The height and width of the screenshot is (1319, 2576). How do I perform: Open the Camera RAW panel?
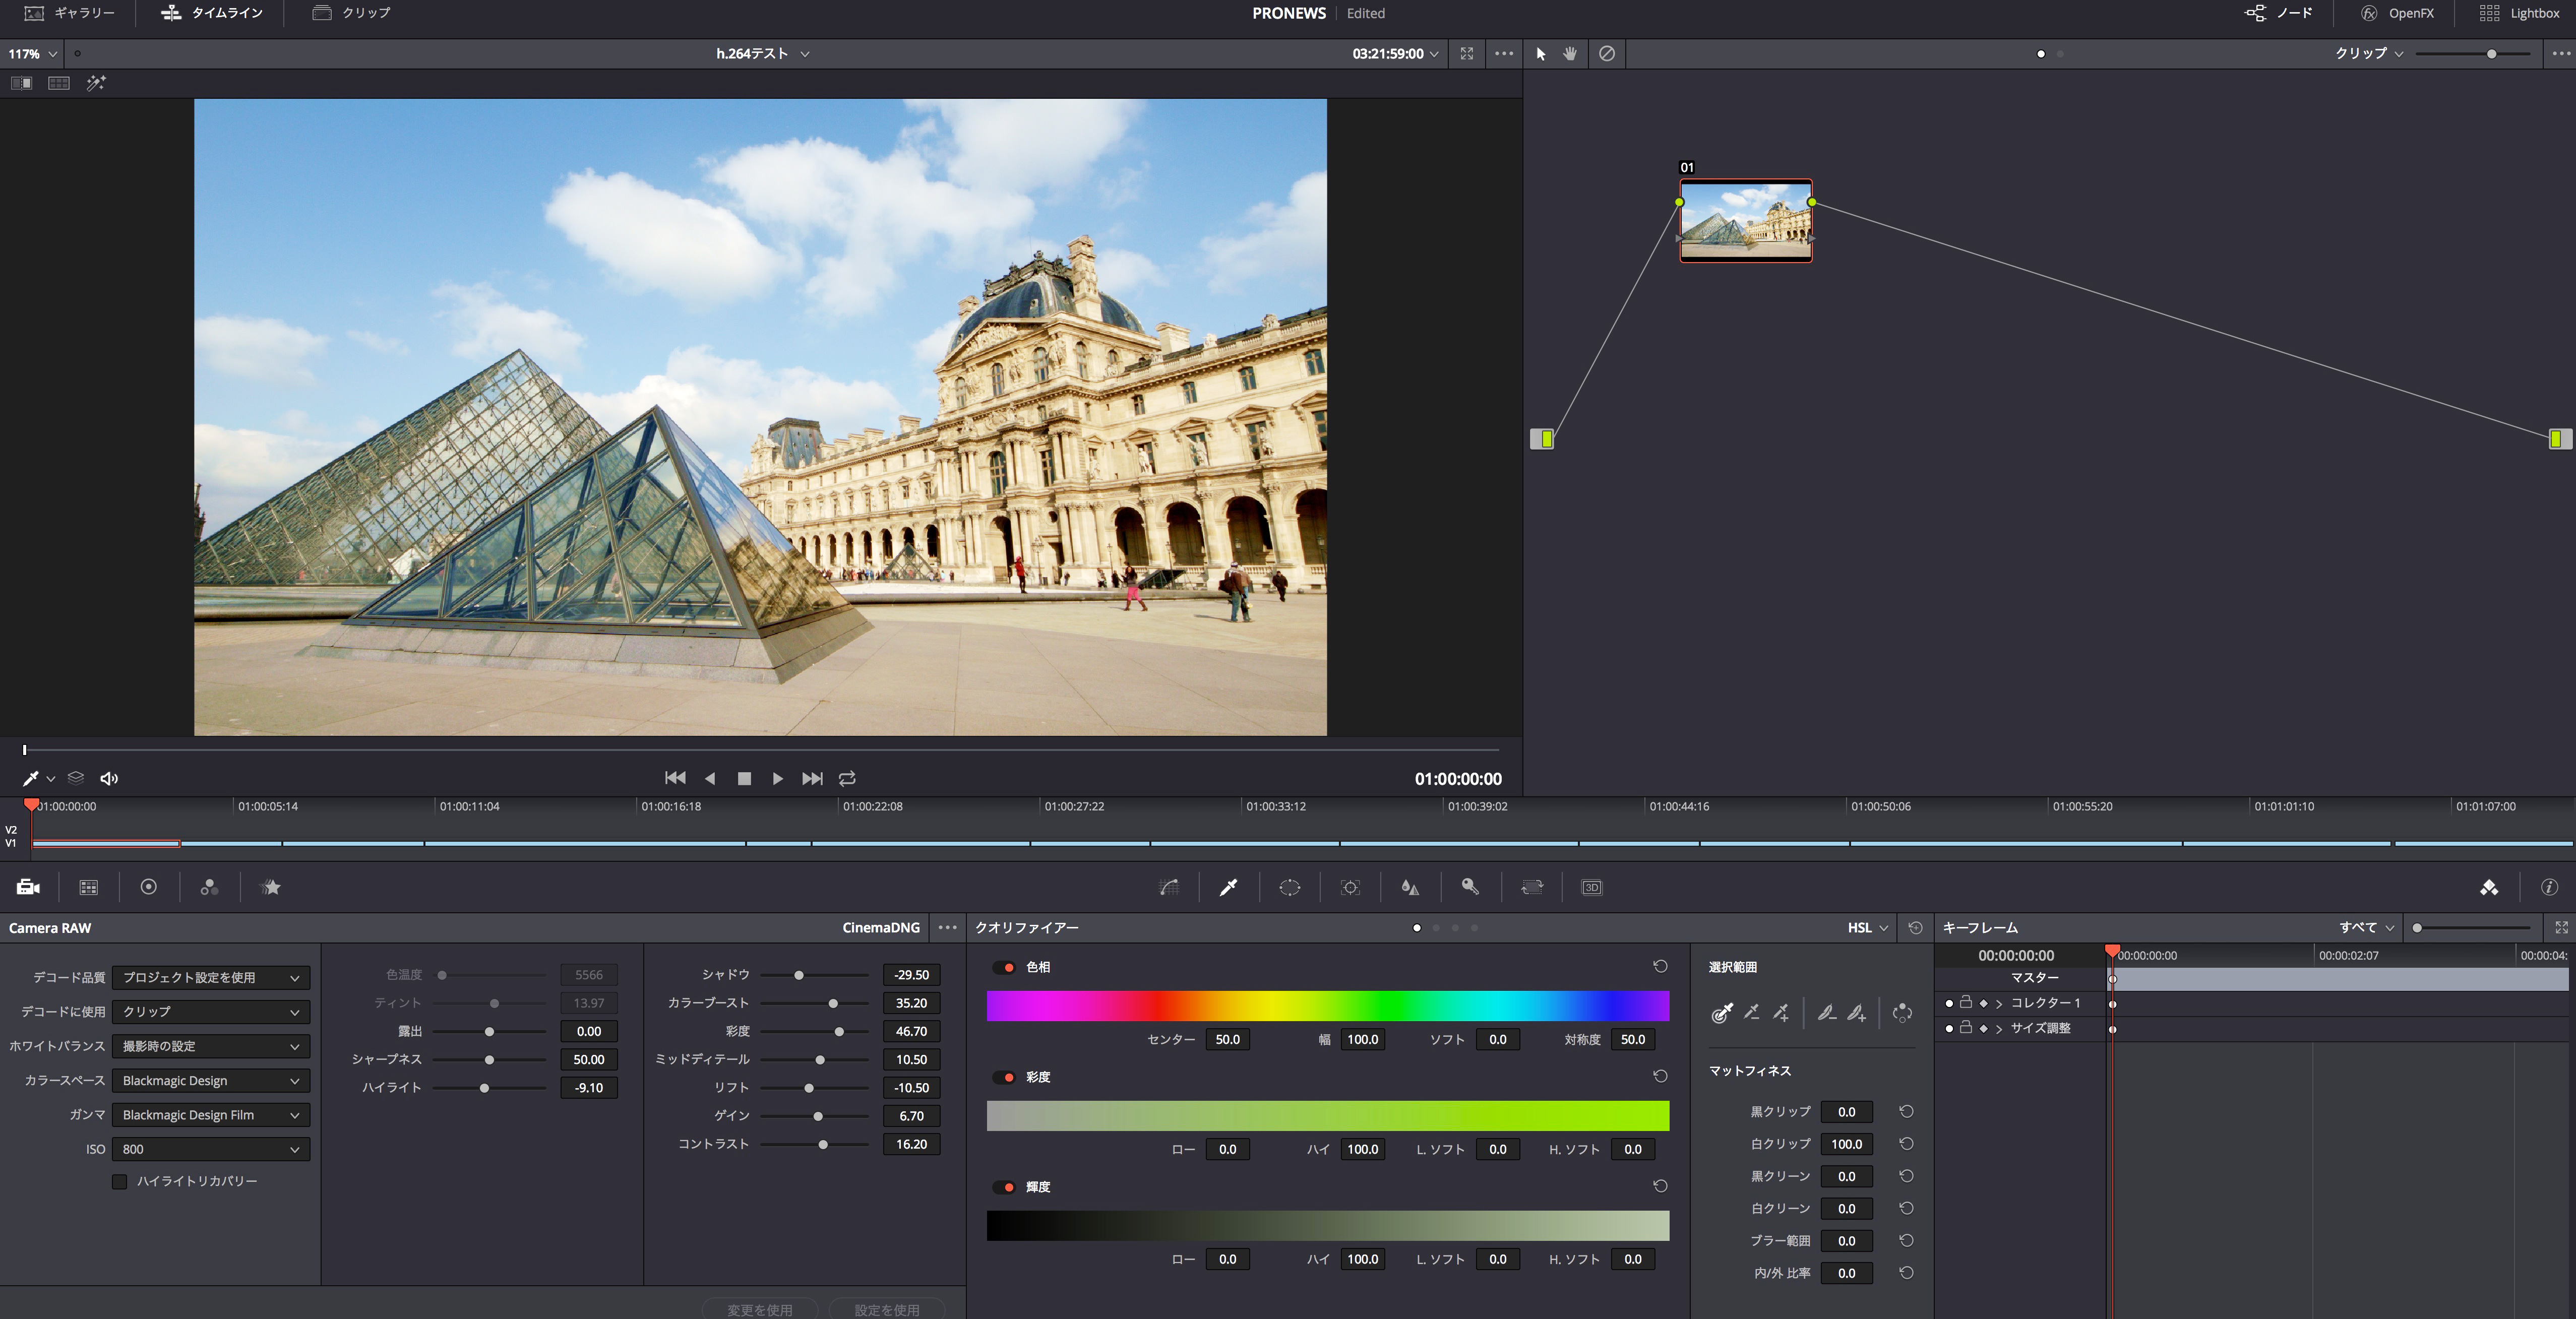point(27,887)
